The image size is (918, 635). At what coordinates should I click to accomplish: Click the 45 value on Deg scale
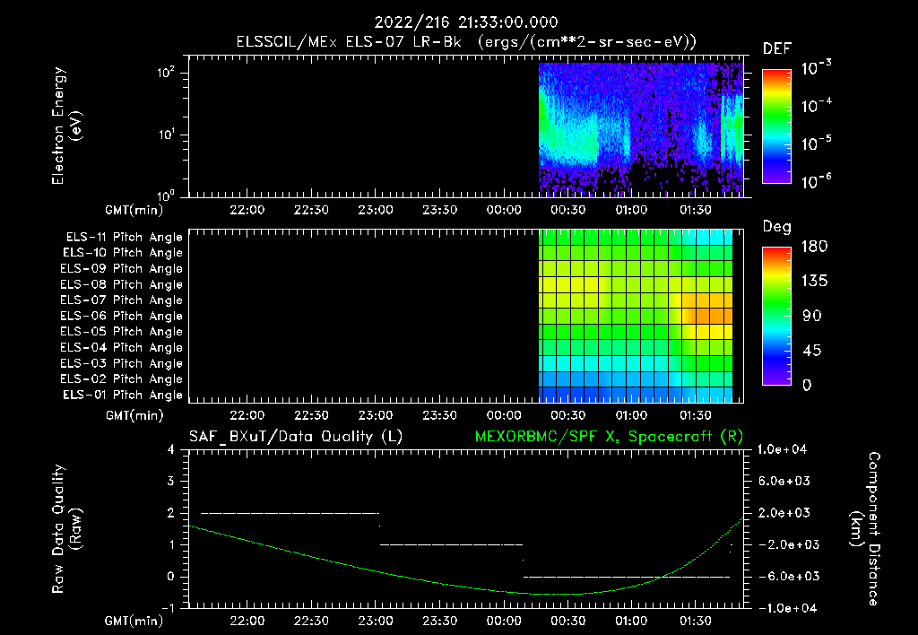point(812,351)
